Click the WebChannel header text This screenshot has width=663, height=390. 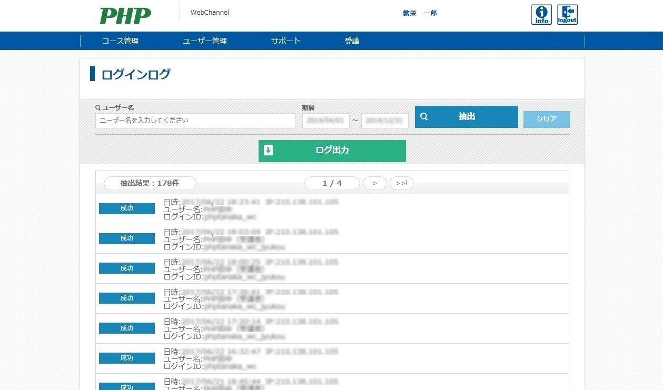coord(210,13)
